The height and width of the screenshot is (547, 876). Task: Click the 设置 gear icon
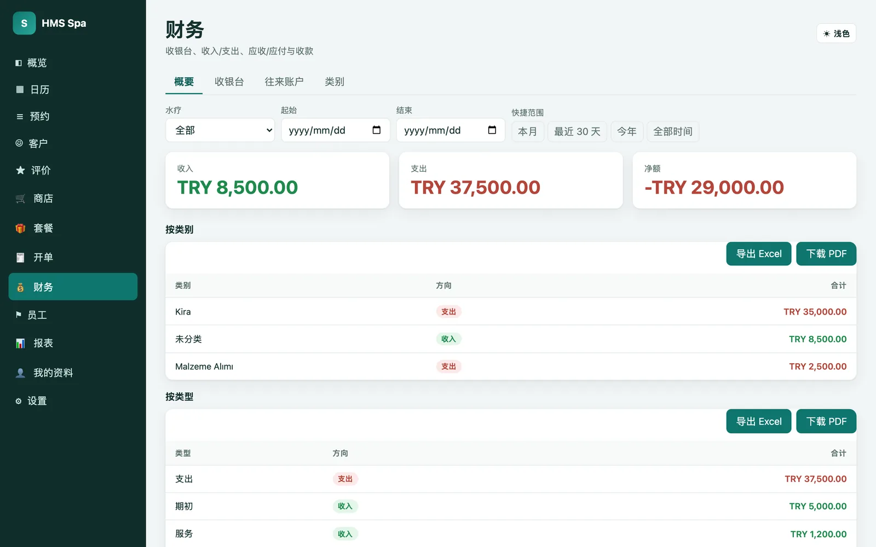[x=19, y=401]
